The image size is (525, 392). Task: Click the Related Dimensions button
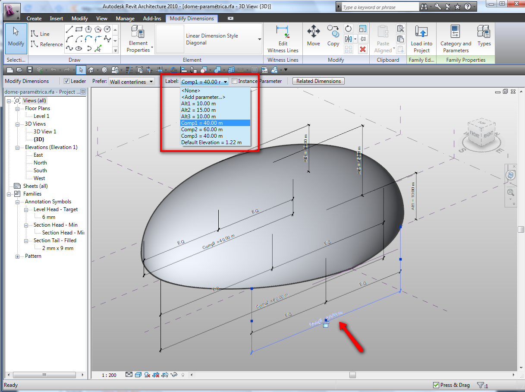(318, 81)
